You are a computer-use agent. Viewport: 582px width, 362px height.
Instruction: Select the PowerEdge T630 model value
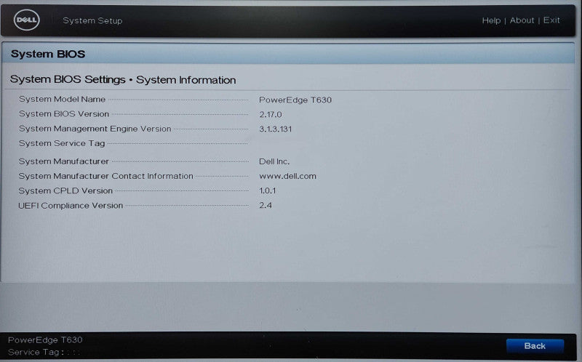coord(295,100)
